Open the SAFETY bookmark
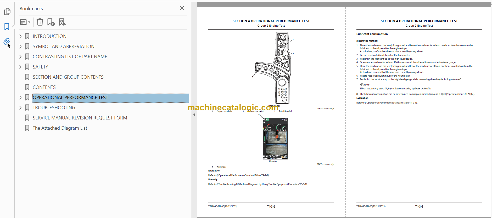This screenshot has width=492, height=218. pyautogui.click(x=40, y=67)
